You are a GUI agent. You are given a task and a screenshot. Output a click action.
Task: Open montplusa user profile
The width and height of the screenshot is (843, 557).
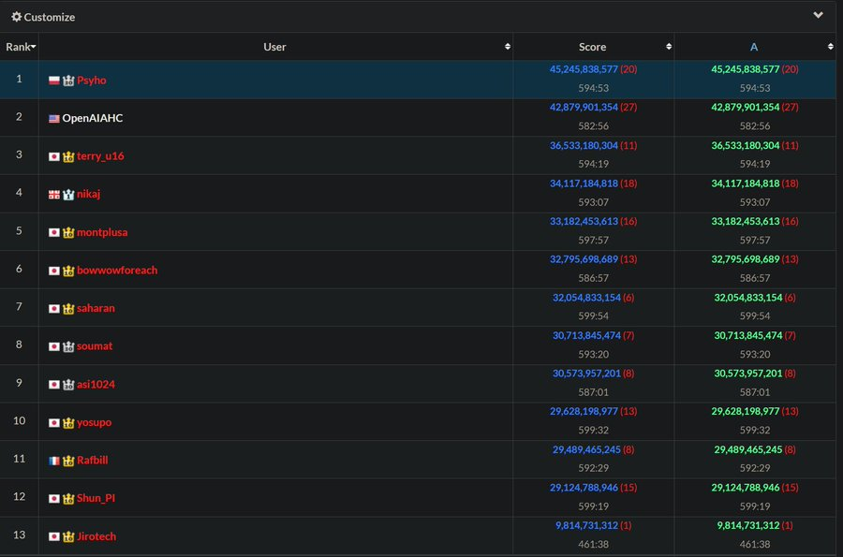102,232
